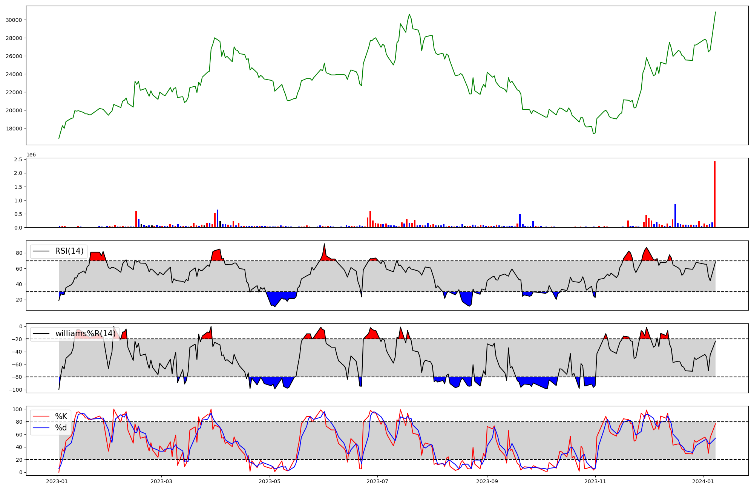Click the RSI(14) legend label
This screenshot has width=754, height=490.
tap(69, 251)
